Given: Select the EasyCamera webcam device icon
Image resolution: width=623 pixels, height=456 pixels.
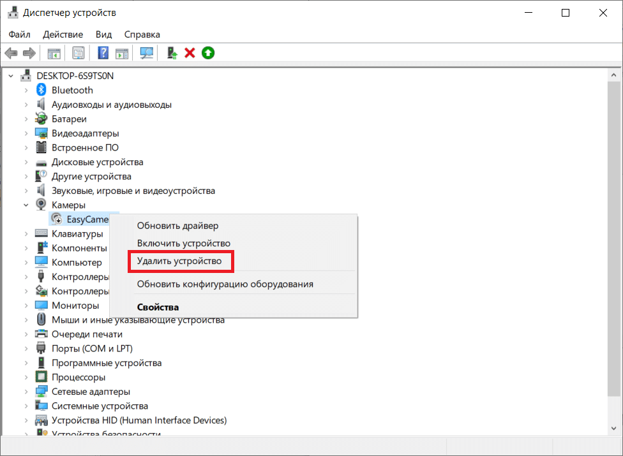Looking at the screenshot, I should coord(57,219).
